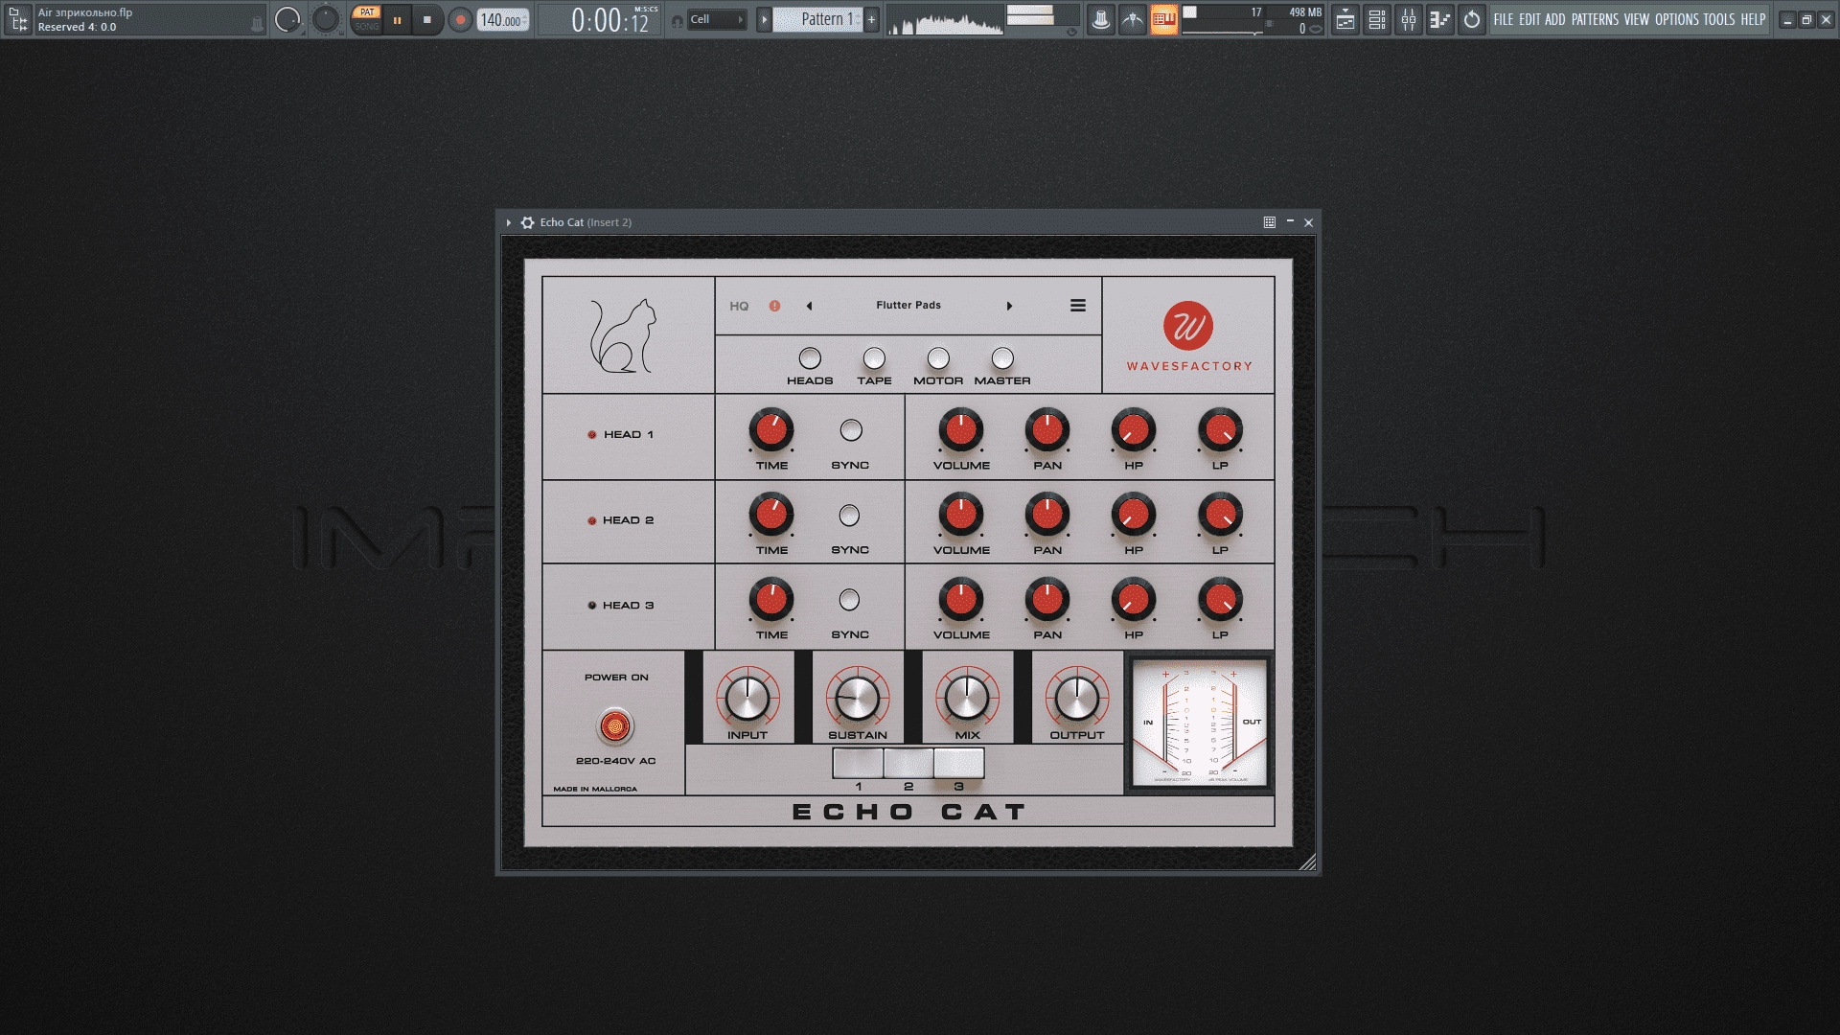This screenshot has width=1840, height=1035.
Task: Expand Echo Cat plugin options arrow
Action: 509,222
